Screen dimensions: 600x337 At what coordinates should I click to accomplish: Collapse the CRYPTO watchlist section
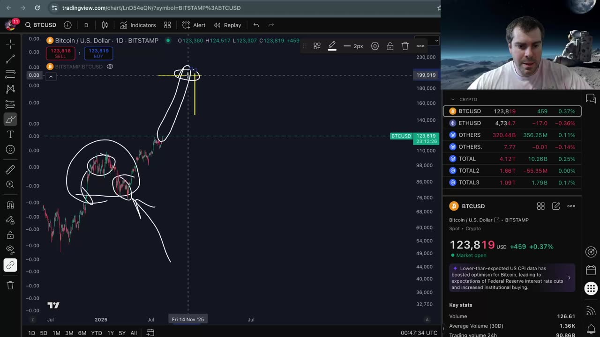click(453, 99)
